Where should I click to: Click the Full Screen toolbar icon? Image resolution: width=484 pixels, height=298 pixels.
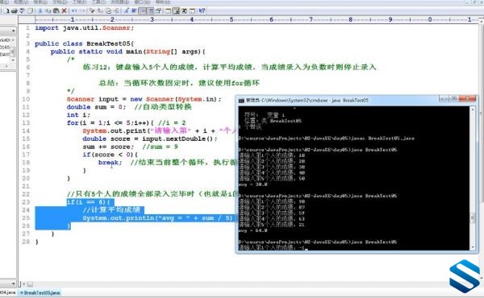[184, 10]
